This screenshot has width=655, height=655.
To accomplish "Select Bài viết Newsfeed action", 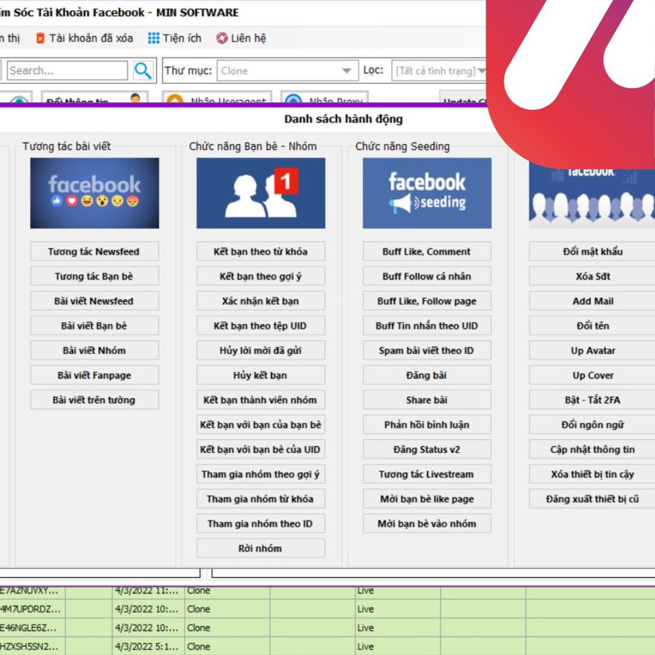I will [94, 301].
